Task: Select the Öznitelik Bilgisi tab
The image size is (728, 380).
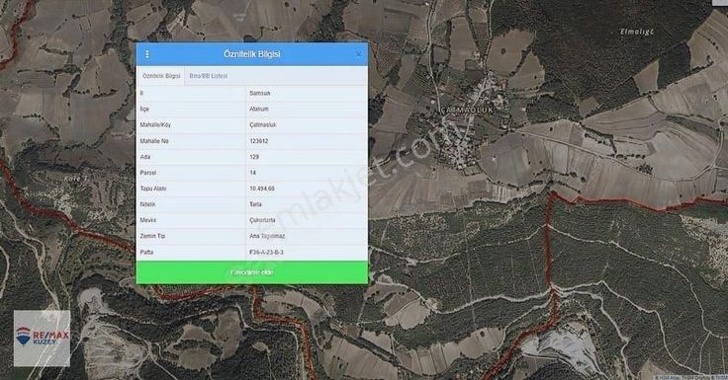Action: pyautogui.click(x=161, y=76)
